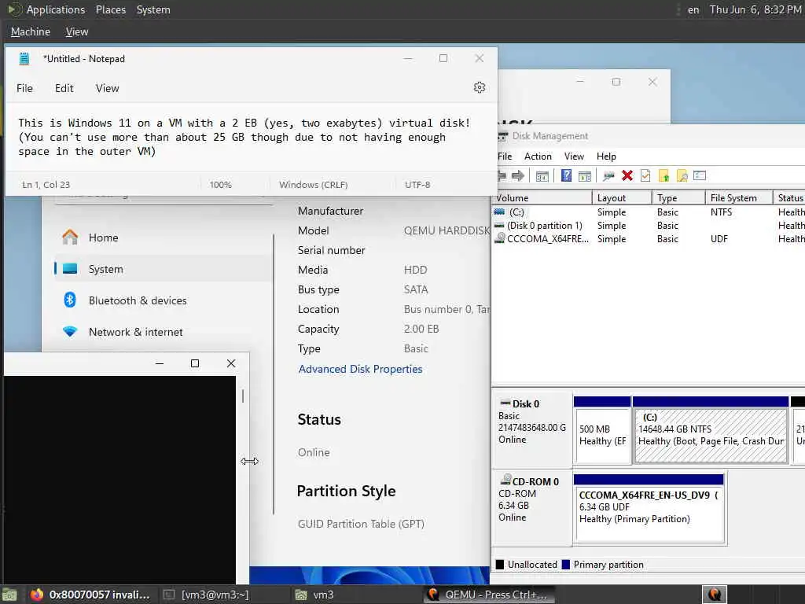Screen dimensions: 805x604
Task: Click the show desktop icon at bottom-left panel
Action: click(9, 595)
